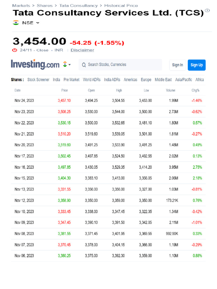Switch to the Pre Market tab
The width and height of the screenshot is (217, 289).
point(71,80)
